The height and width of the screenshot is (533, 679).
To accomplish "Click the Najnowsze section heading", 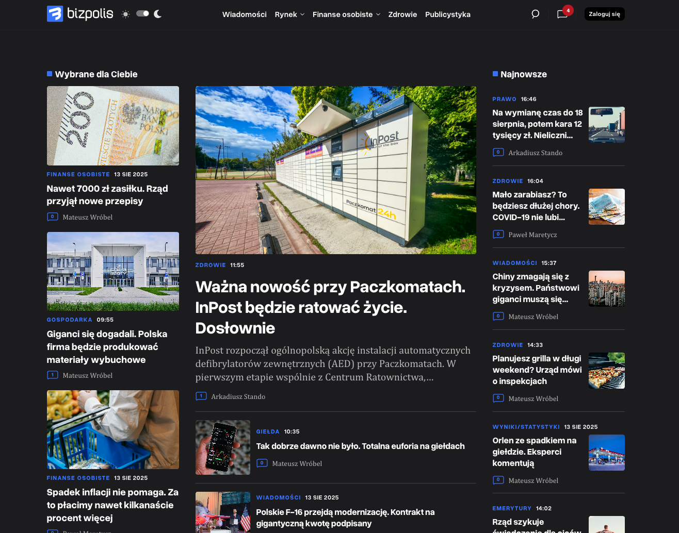I will (x=524, y=74).
